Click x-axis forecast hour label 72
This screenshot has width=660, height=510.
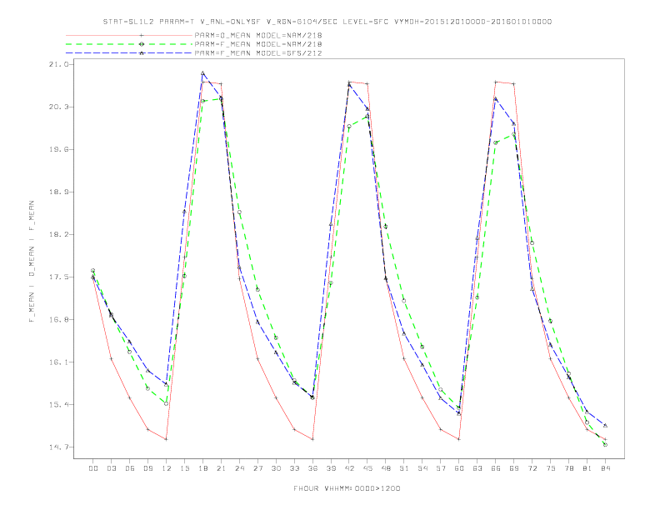532,468
